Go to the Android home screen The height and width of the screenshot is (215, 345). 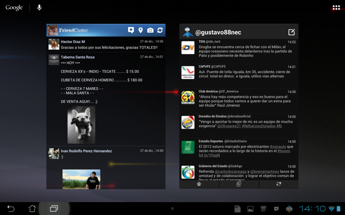[32, 209]
